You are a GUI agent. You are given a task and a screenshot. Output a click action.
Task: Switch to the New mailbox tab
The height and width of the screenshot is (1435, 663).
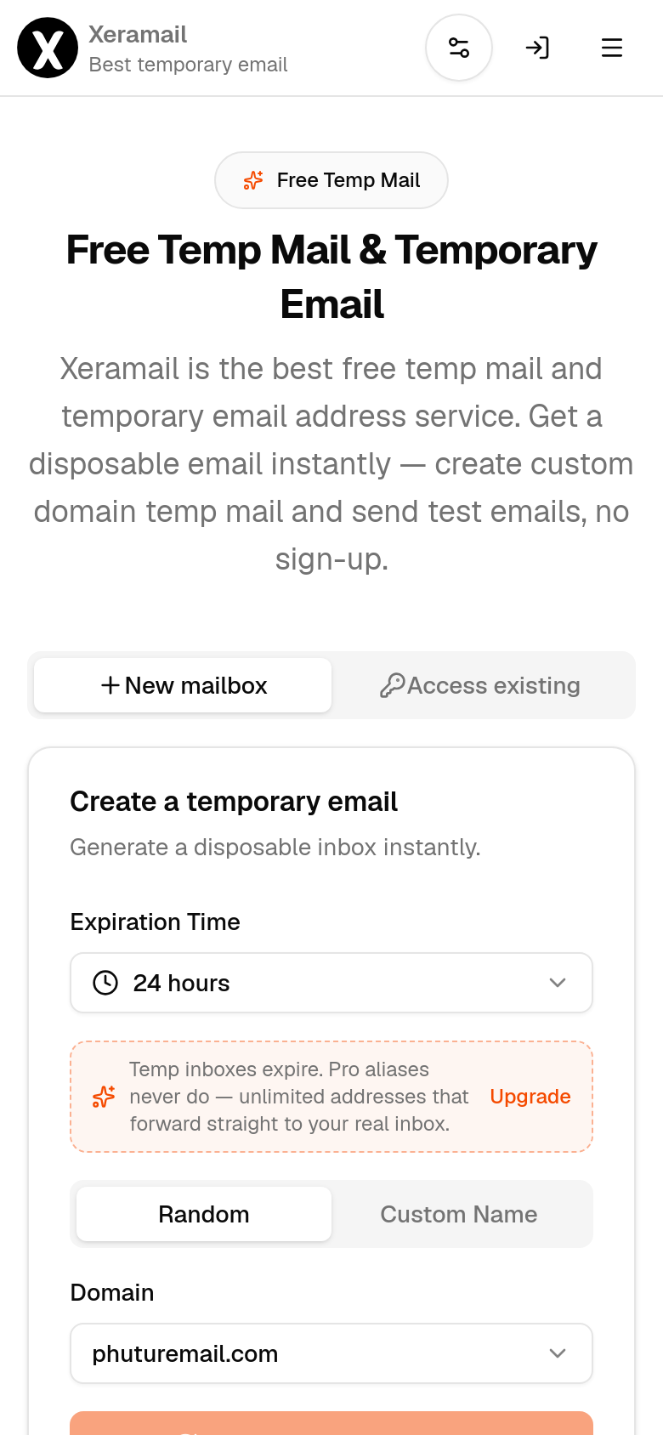183,685
